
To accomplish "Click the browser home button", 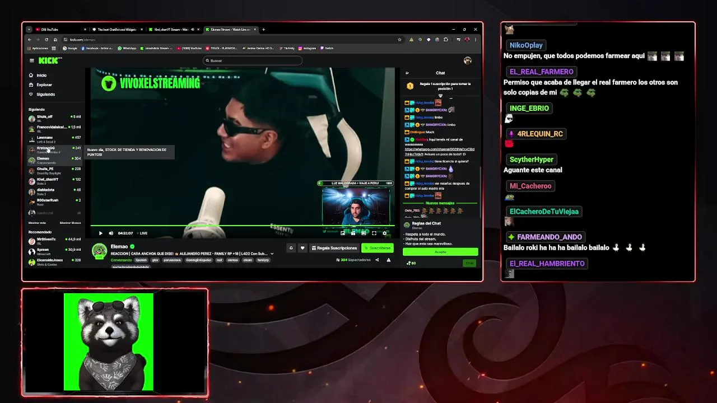I will pyautogui.click(x=55, y=40).
